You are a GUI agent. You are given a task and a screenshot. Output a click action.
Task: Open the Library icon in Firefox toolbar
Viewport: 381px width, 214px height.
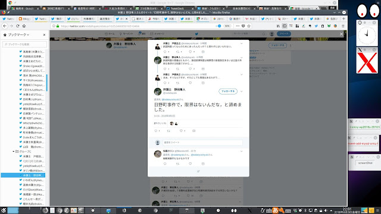pyautogui.click(x=278, y=26)
